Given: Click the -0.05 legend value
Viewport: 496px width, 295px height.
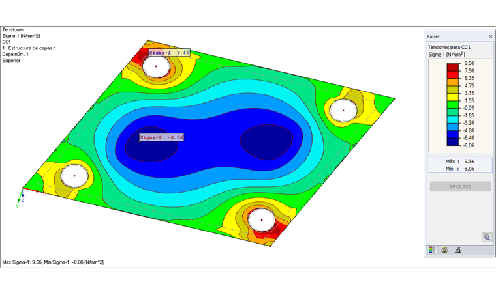Looking at the screenshot, I should click(x=469, y=108).
